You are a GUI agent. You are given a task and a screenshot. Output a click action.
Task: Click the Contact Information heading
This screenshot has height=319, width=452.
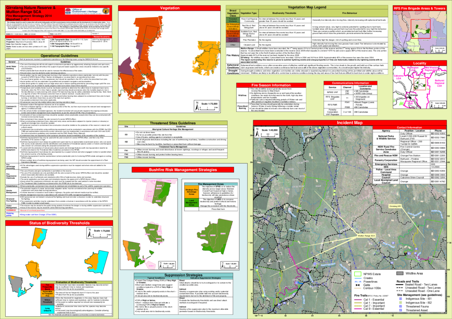pos(409,128)
